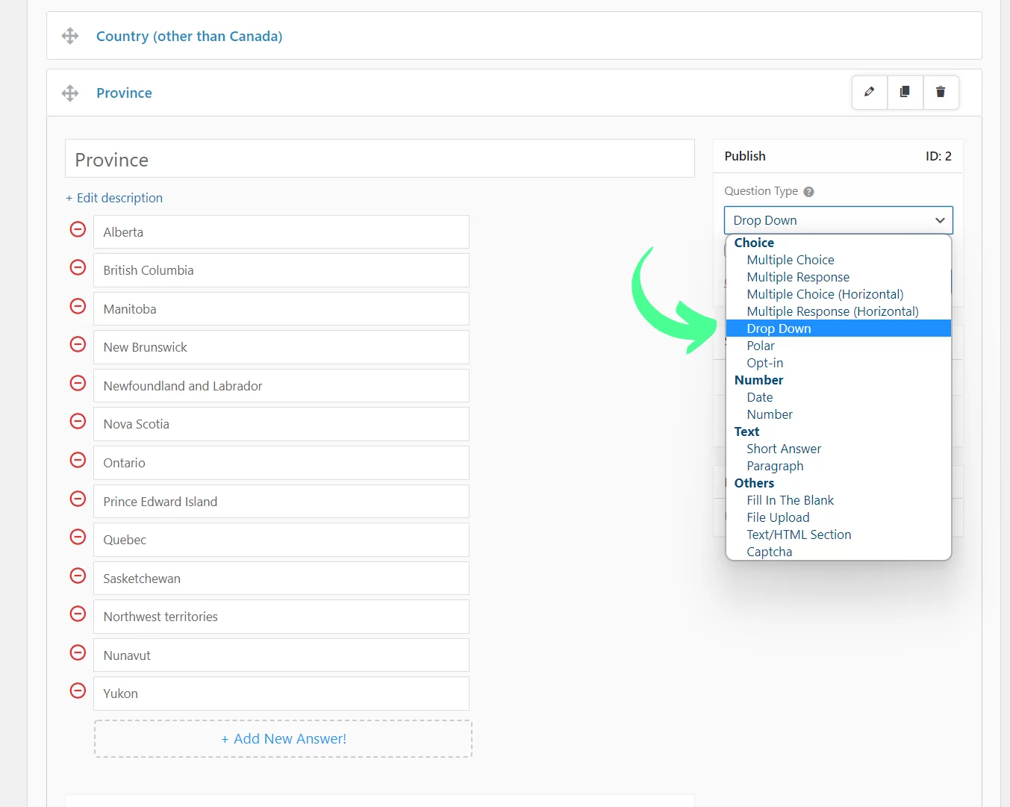1010x807 pixels.
Task: Click the Province question title input
Action: click(x=380, y=158)
